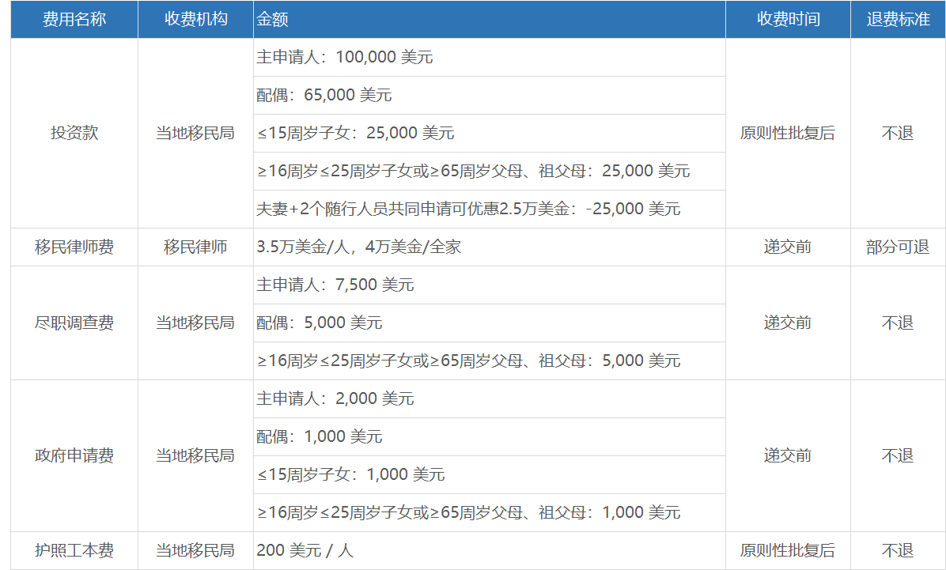946x570 pixels.
Task: Select the 投资款 fee name cell
Action: pyautogui.click(x=74, y=133)
